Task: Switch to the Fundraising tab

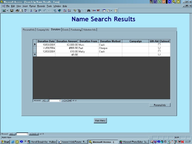Action: [76, 30]
